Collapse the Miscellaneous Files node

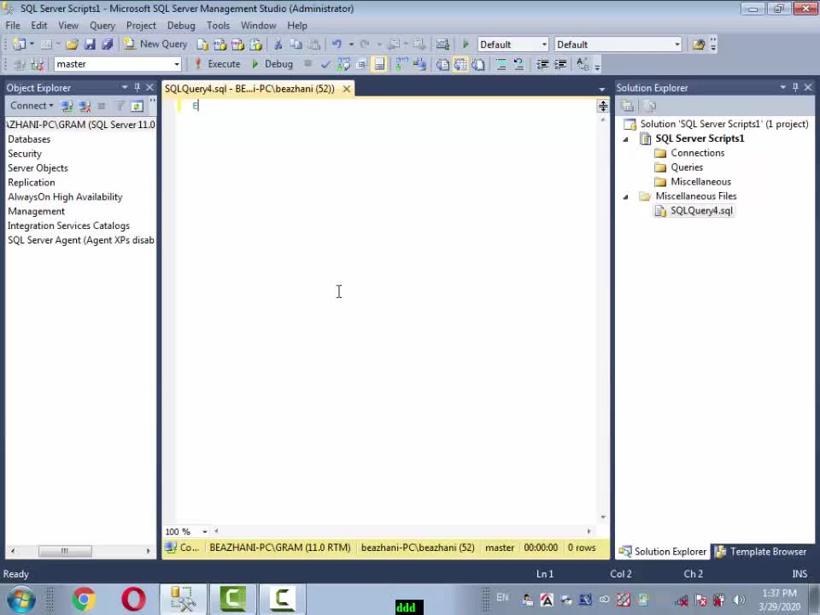tap(625, 196)
